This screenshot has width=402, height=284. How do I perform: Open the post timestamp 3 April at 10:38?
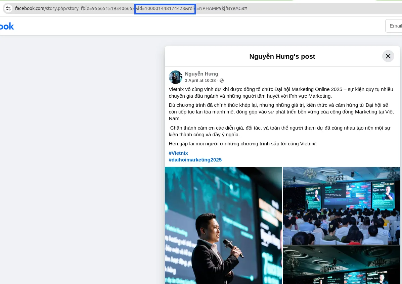[x=200, y=80]
